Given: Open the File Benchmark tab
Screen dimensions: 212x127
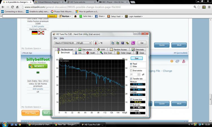Looking at the screenshot, I should click(x=65, y=50).
